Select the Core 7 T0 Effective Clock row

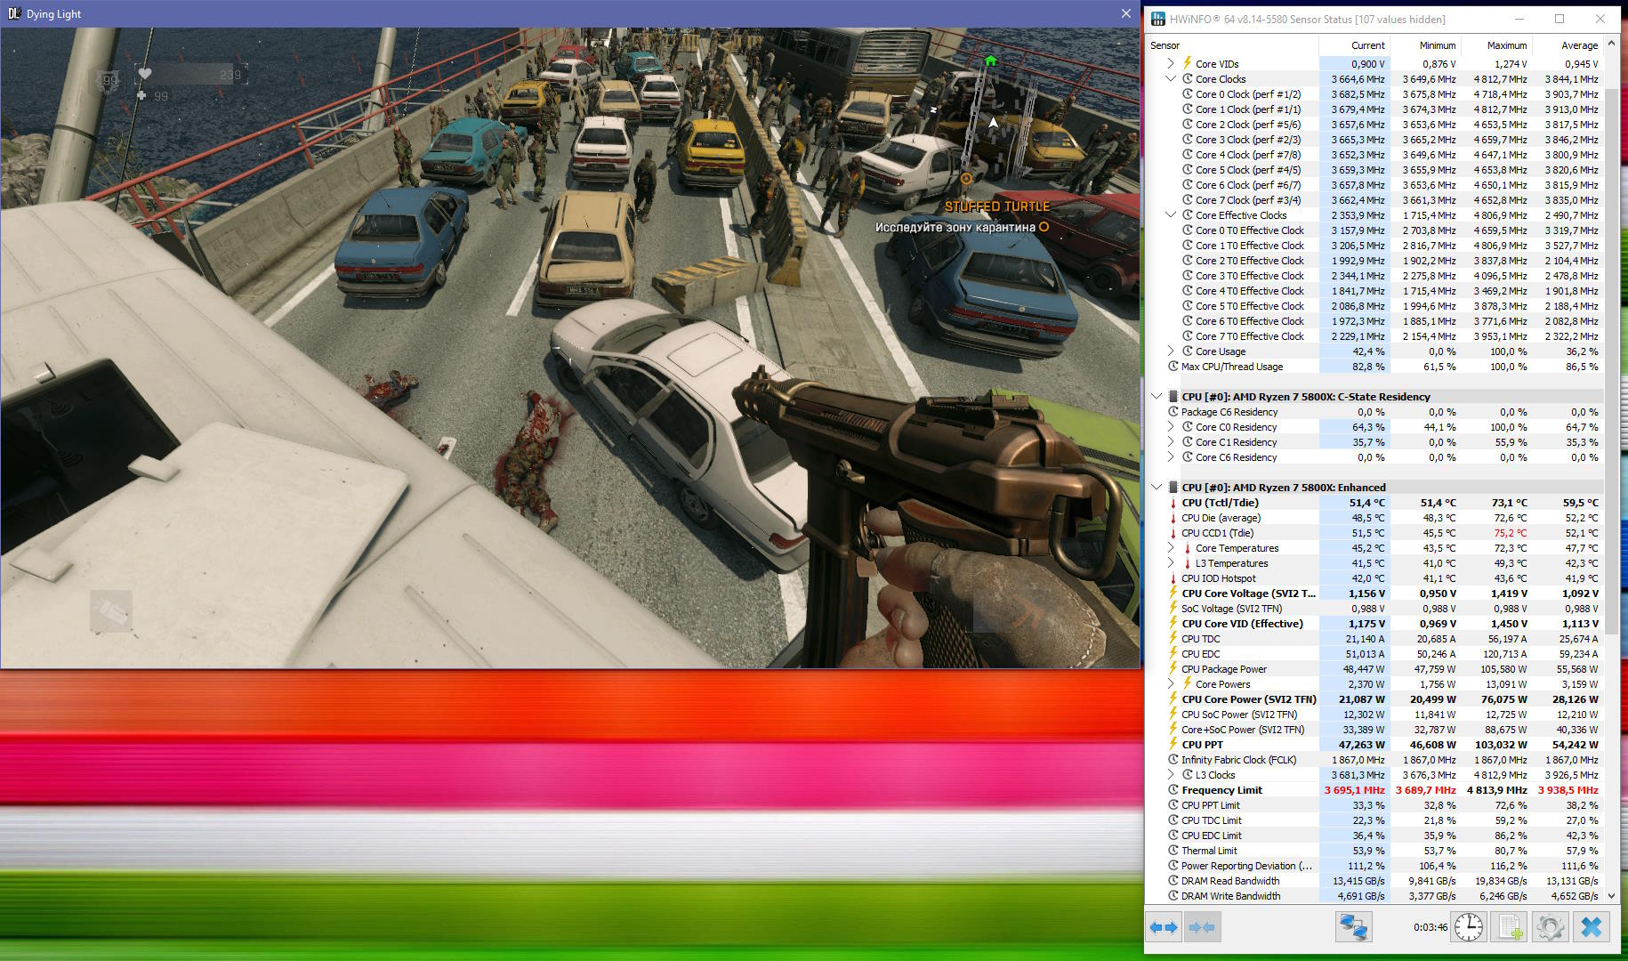[x=1374, y=336]
